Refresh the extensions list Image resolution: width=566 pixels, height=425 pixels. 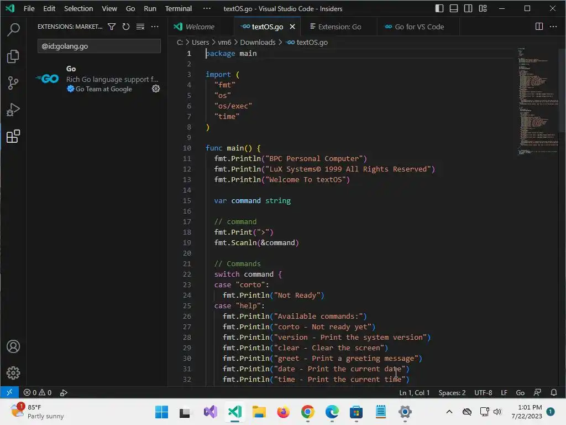click(126, 27)
